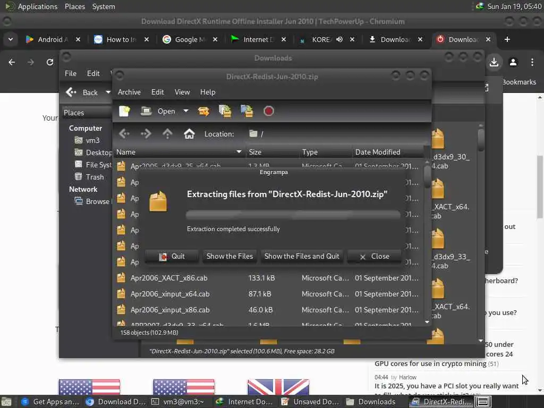This screenshot has height=408, width=544.
Task: Sort archive list by Size column
Action: pyautogui.click(x=271, y=152)
